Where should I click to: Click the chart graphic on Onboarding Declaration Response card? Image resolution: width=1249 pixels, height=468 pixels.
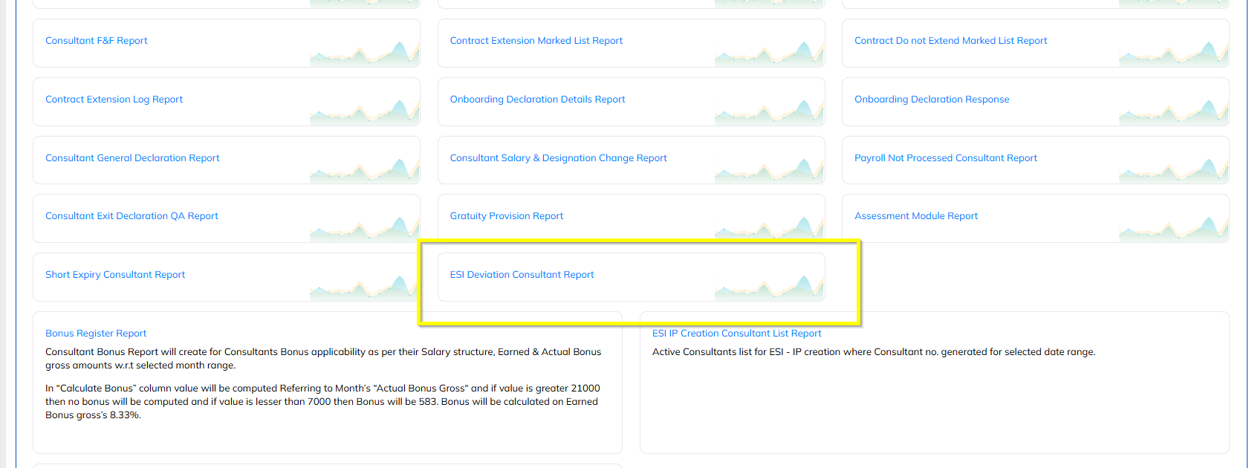point(1173,111)
